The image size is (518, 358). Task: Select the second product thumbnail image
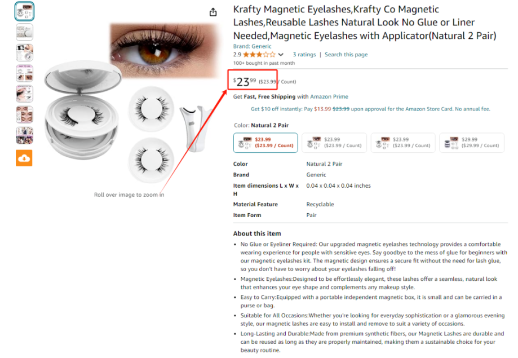[24, 32]
